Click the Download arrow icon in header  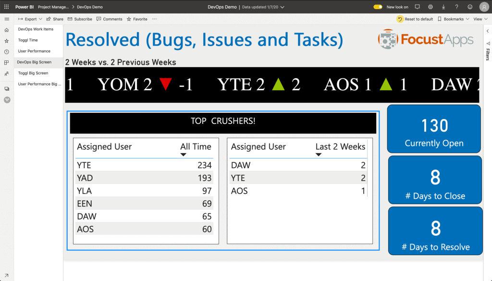pos(443,7)
